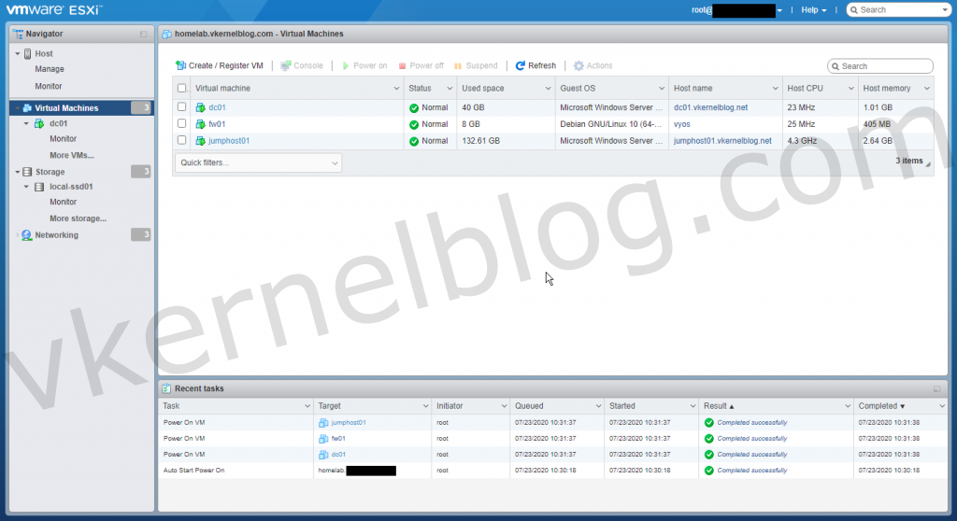Click the Create / Register VM icon
Viewport: 957px width, 521px height.
(x=180, y=66)
